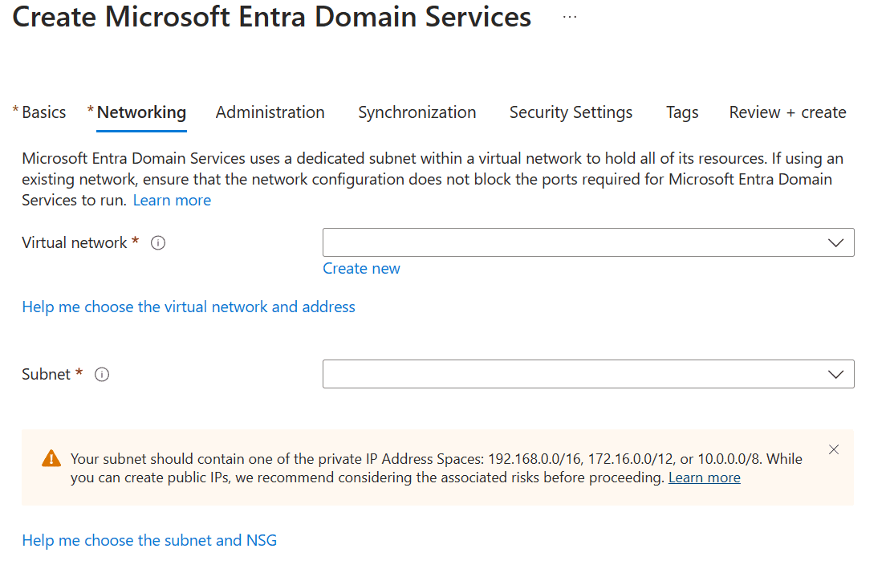The width and height of the screenshot is (890, 577).
Task: Click the Virtual network field label
Action: click(x=75, y=243)
